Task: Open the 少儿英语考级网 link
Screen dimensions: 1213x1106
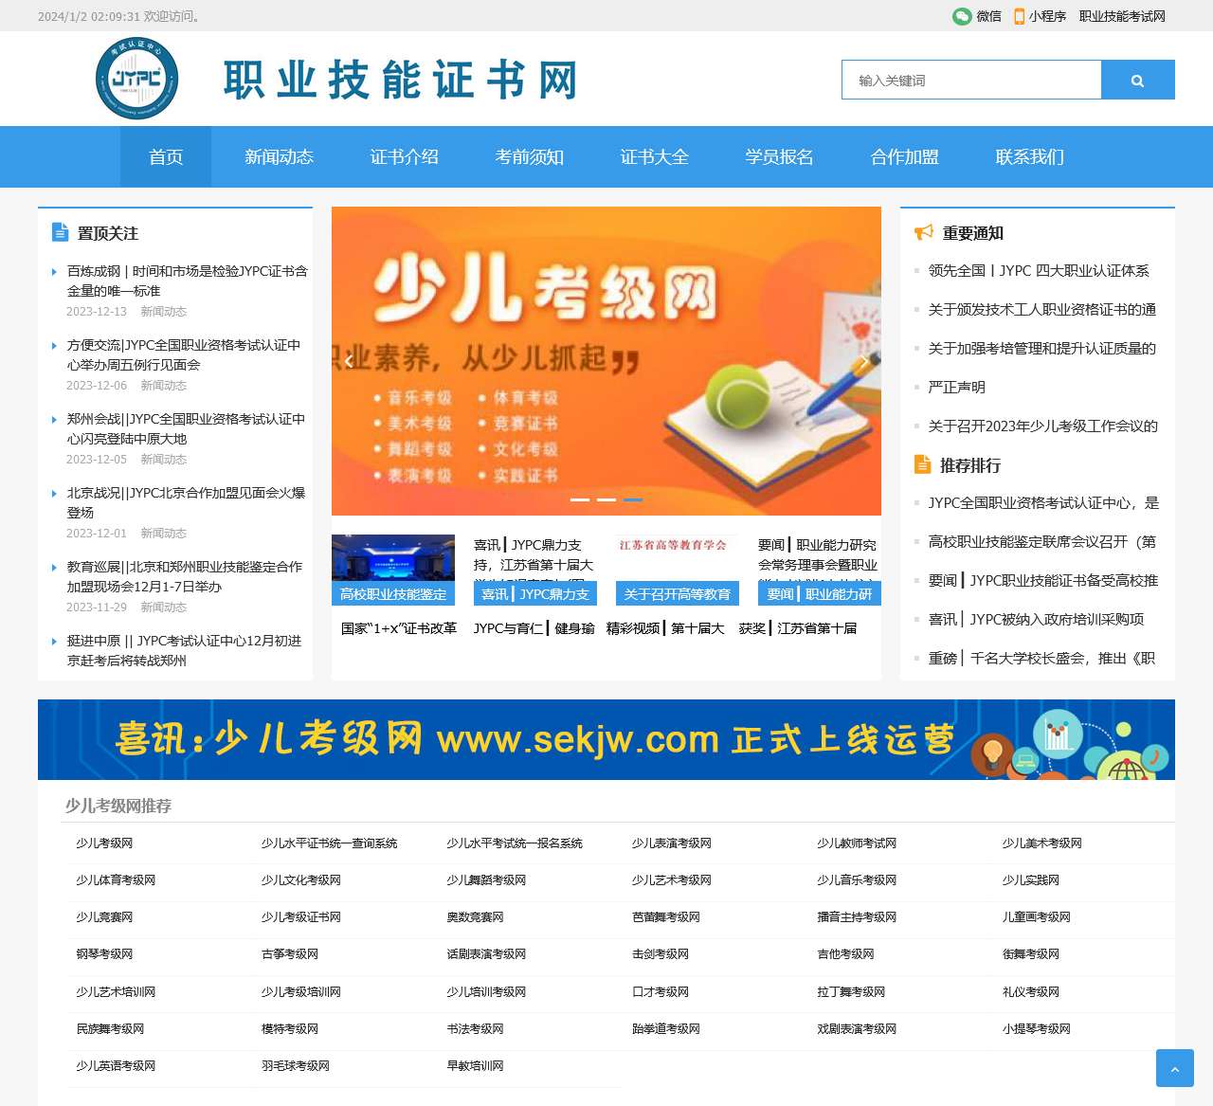Action: tap(117, 1065)
